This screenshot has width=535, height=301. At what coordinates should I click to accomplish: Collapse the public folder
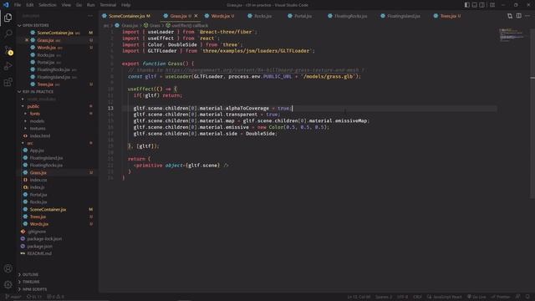(x=33, y=106)
